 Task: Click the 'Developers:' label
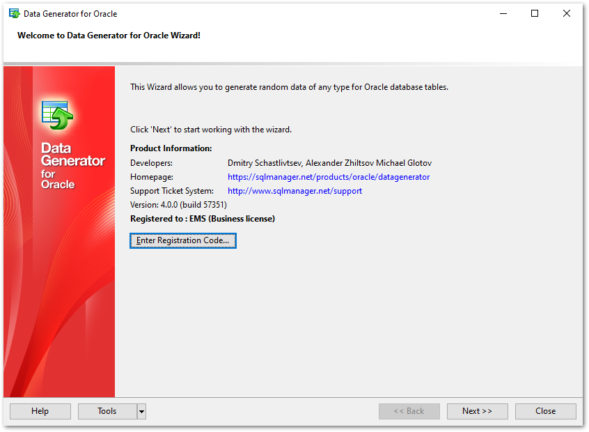tap(151, 163)
